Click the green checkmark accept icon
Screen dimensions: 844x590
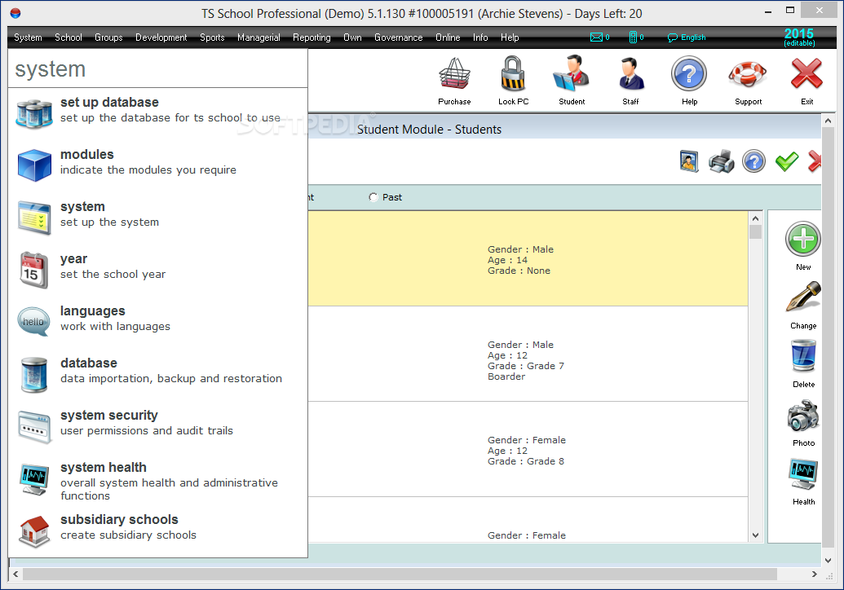click(786, 161)
